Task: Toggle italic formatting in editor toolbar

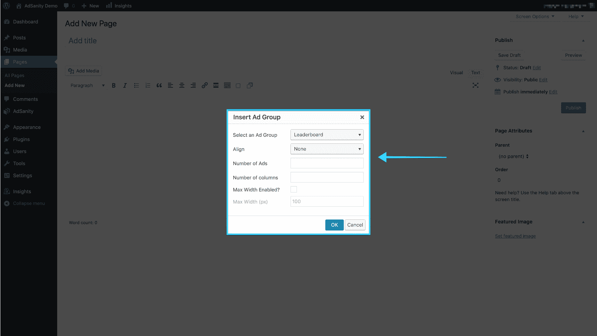Action: 125,85
